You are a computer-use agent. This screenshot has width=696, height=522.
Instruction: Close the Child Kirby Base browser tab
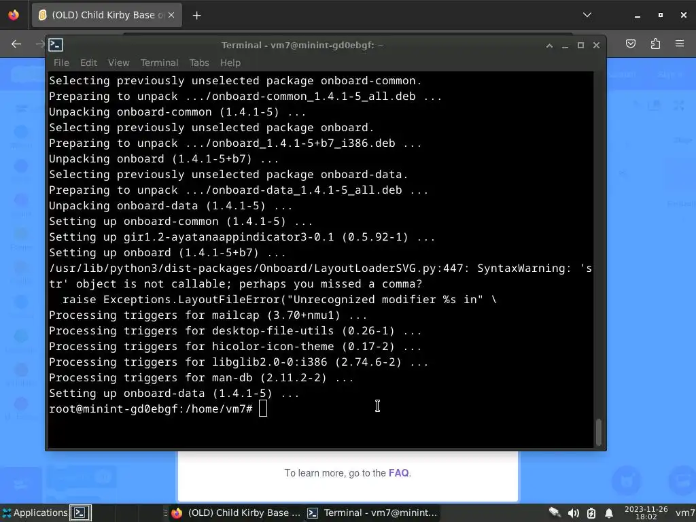coord(171,15)
